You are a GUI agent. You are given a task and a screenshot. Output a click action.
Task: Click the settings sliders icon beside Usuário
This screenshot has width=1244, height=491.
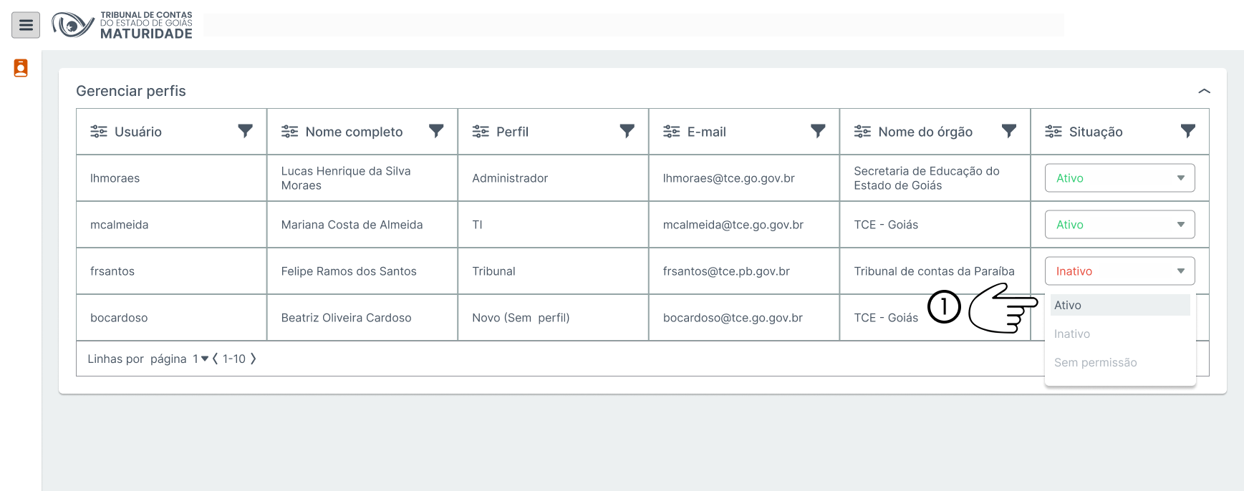tap(99, 132)
